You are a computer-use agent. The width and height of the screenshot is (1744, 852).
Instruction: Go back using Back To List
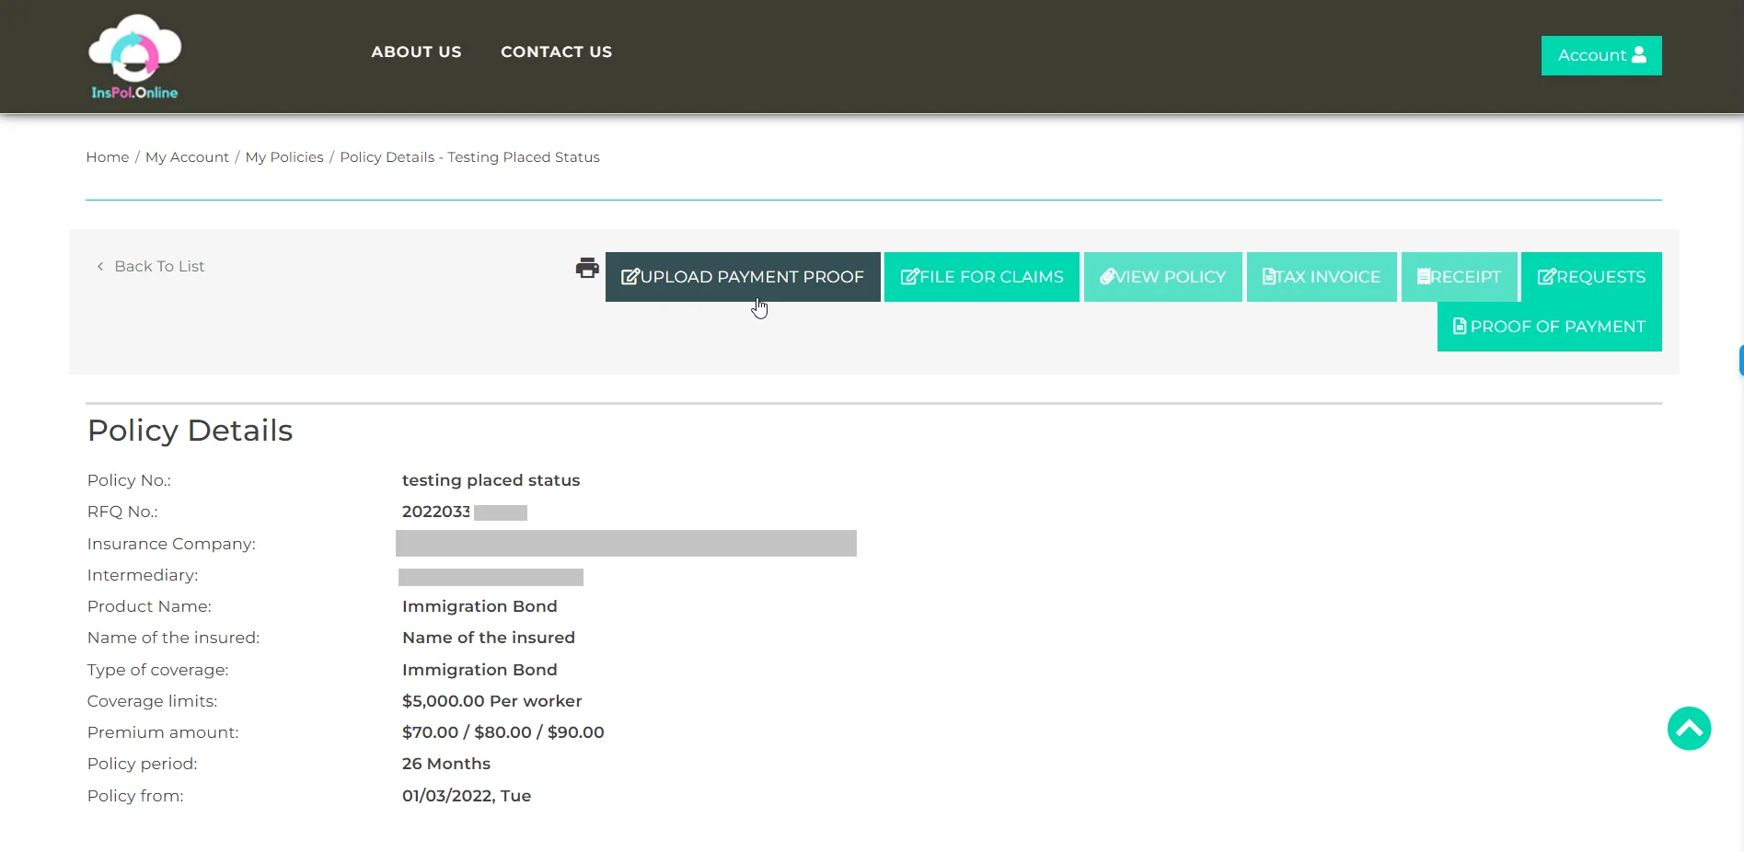pos(151,266)
